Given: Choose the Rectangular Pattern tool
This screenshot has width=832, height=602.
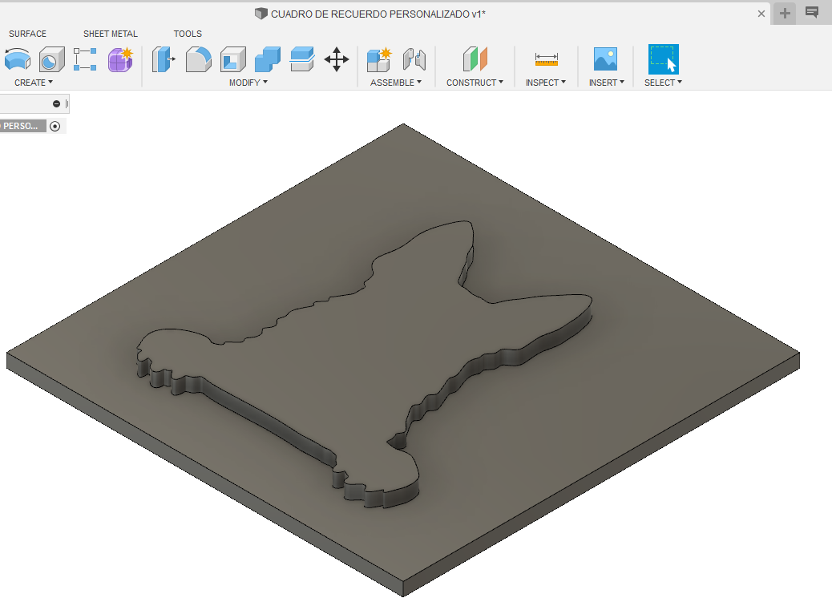Looking at the screenshot, I should click(x=85, y=59).
